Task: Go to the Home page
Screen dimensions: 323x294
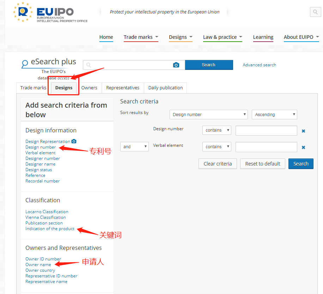Action: tap(106, 37)
